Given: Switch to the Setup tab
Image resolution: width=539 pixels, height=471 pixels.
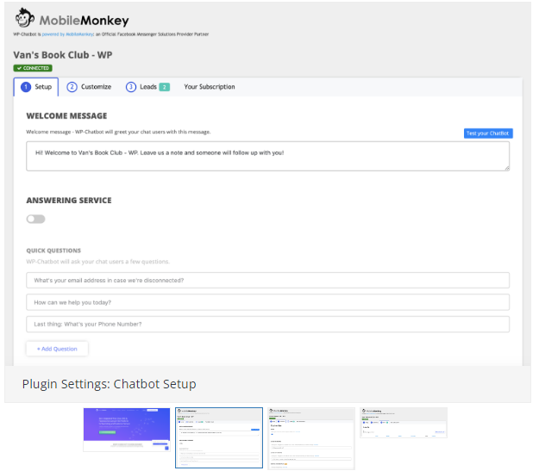Looking at the screenshot, I should 36,87.
